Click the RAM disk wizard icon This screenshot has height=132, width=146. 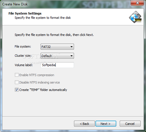coord(135,17)
